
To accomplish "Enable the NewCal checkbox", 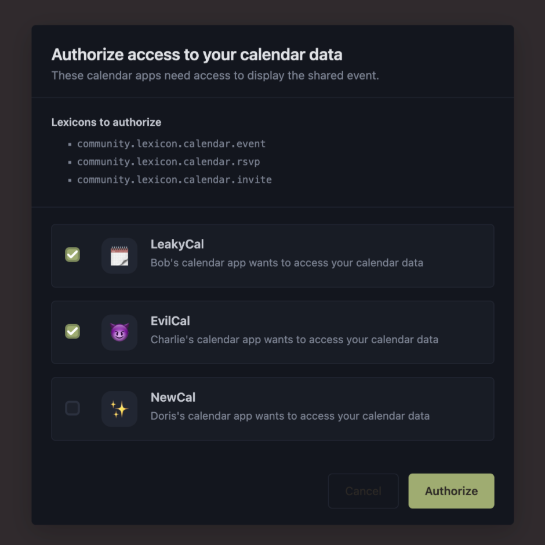I will tap(72, 408).
